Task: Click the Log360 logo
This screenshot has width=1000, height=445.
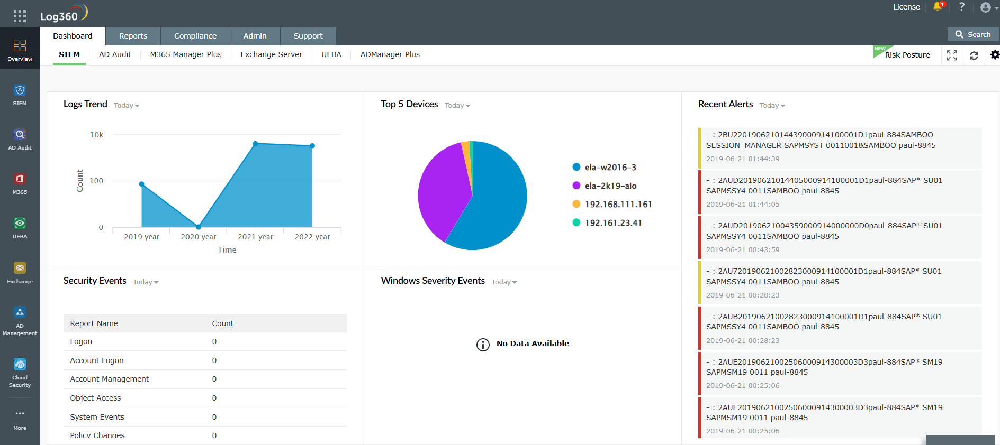Action: tap(64, 13)
